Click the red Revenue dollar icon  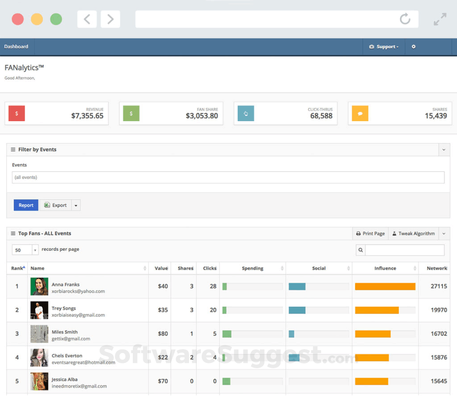pyautogui.click(x=17, y=114)
